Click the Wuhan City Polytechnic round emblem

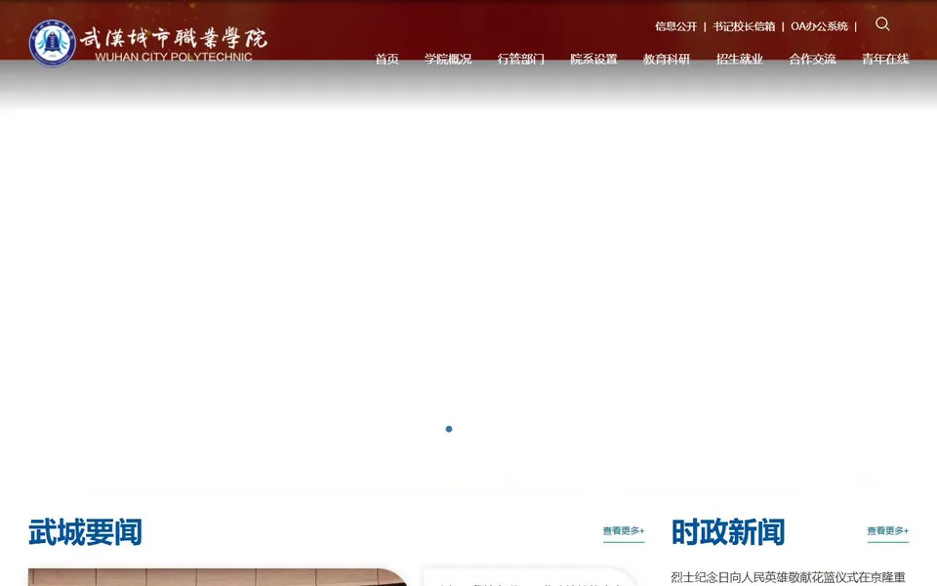click(53, 43)
